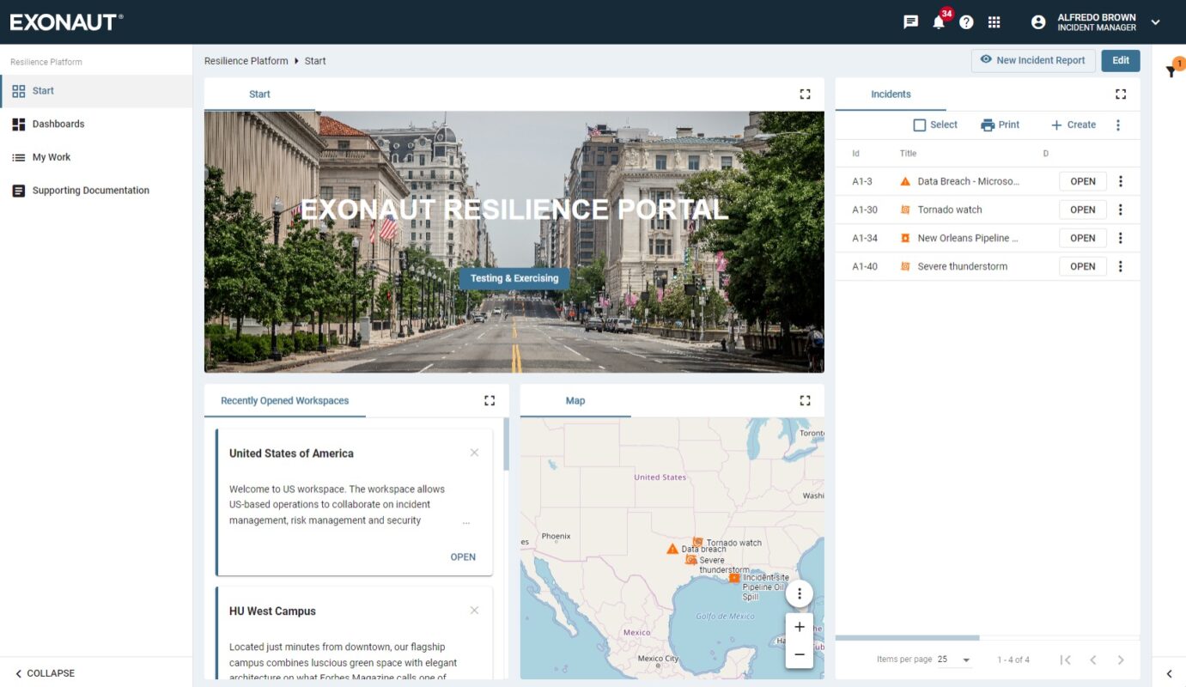Collapse the left sidebar
This screenshot has height=687, width=1186.
point(45,673)
